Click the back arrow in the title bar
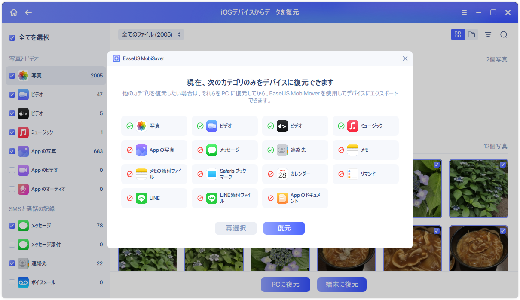 pos(28,12)
